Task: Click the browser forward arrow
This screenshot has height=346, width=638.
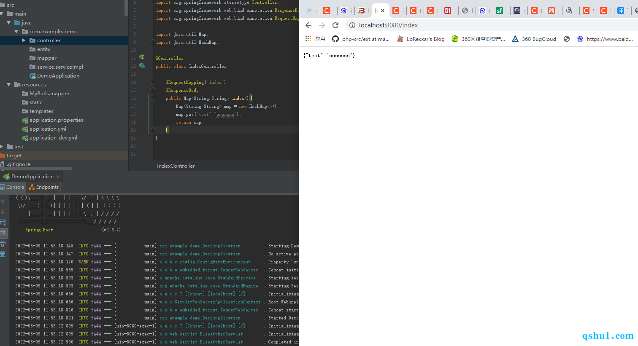Action: coord(322,25)
